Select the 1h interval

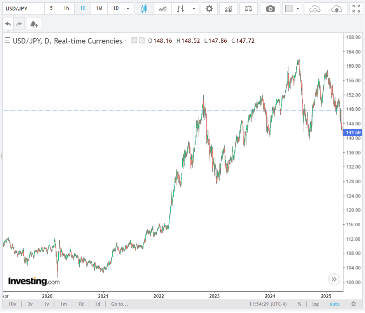pos(66,9)
